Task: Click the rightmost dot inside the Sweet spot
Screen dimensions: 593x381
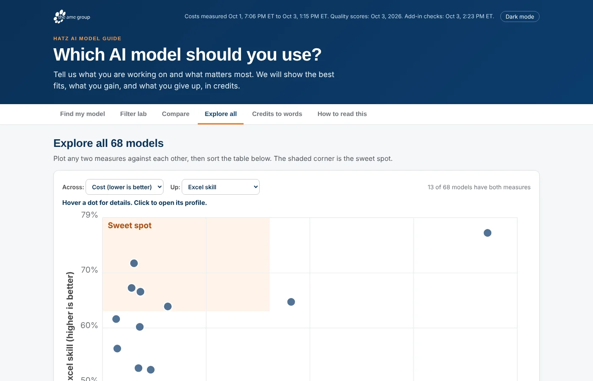Action: (x=168, y=306)
